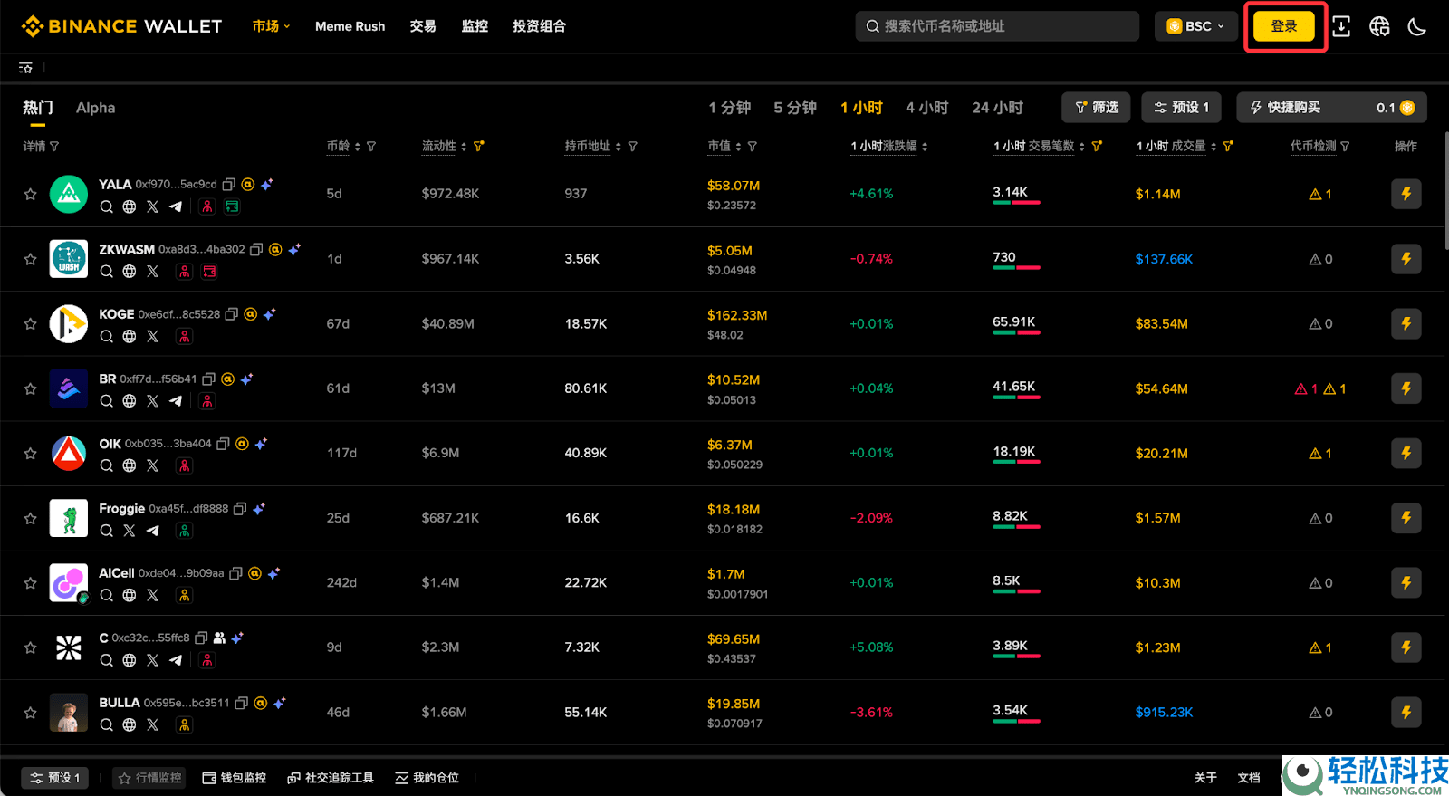Open the settings sliders icon under logo
Screen dimensions: 1449x796
pos(25,68)
